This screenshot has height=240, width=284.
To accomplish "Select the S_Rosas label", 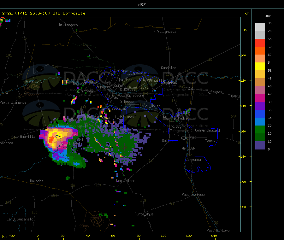I will [127, 102].
